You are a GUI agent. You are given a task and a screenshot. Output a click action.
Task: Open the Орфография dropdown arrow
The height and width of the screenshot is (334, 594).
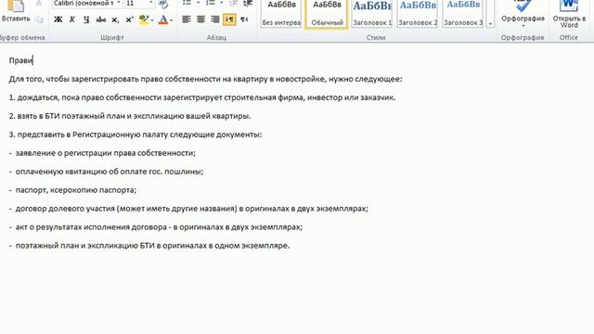tap(523, 26)
